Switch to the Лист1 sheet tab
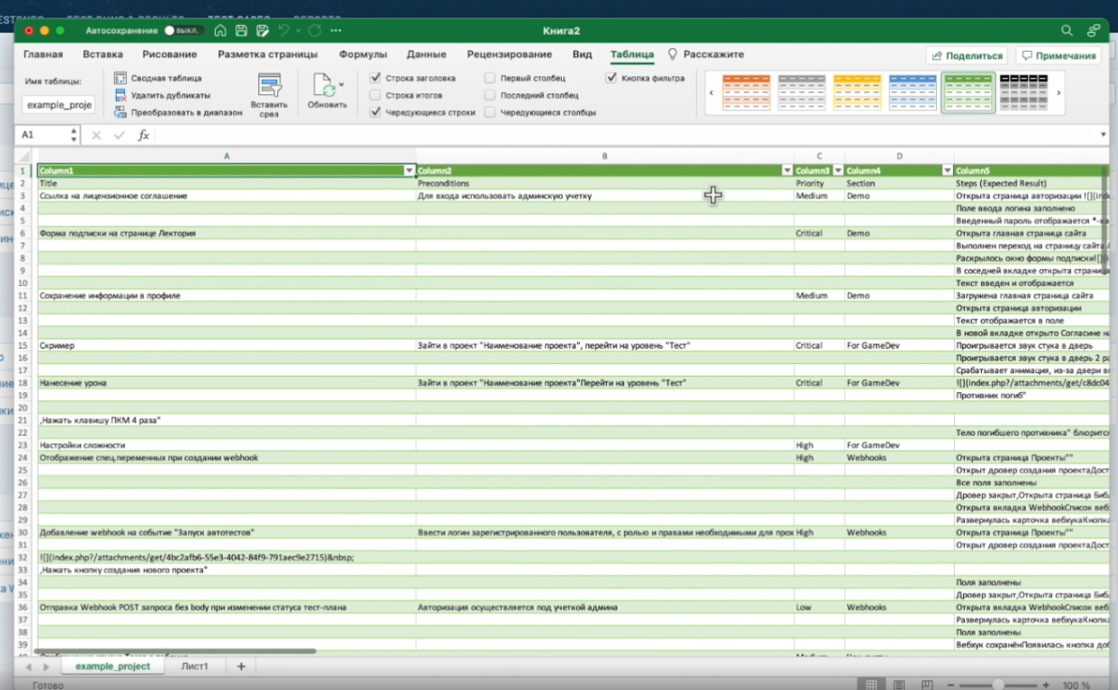This screenshot has width=1118, height=690. 195,666
